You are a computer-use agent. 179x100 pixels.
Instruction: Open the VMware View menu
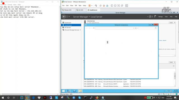(x=72, y=6)
